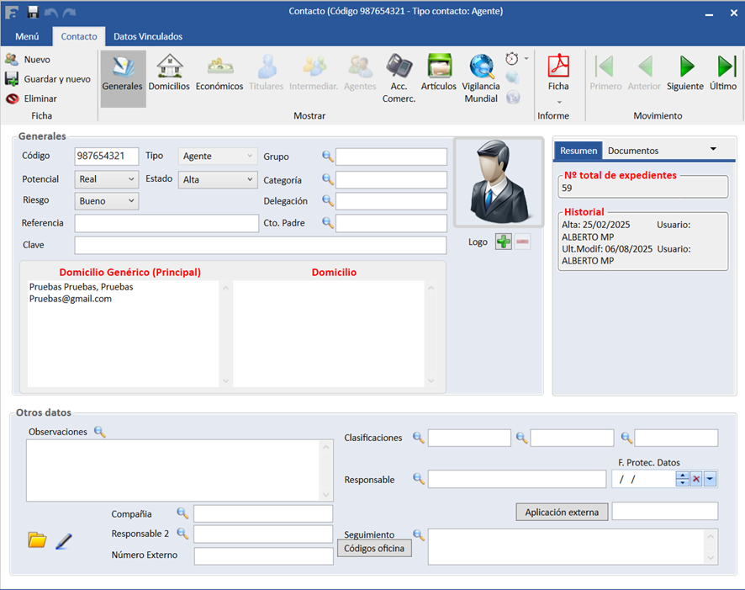The height and width of the screenshot is (590, 745).
Task: Go to Siguiente contact record
Action: (685, 73)
